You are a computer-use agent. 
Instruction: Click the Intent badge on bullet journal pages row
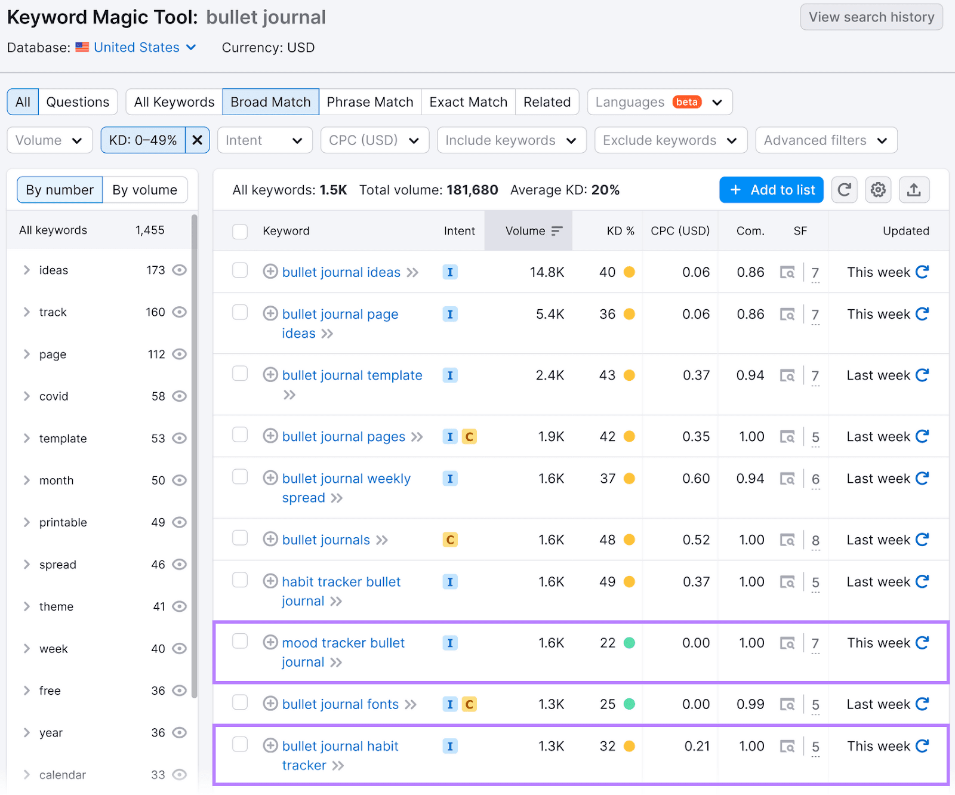click(x=450, y=436)
